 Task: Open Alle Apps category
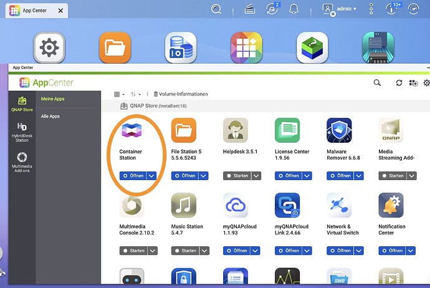click(50, 117)
